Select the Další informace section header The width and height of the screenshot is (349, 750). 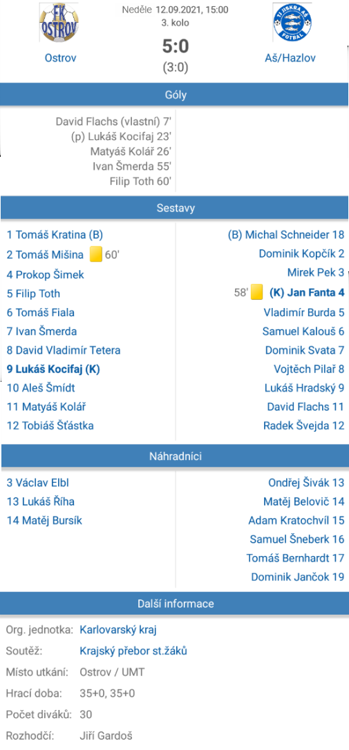[x=174, y=604]
